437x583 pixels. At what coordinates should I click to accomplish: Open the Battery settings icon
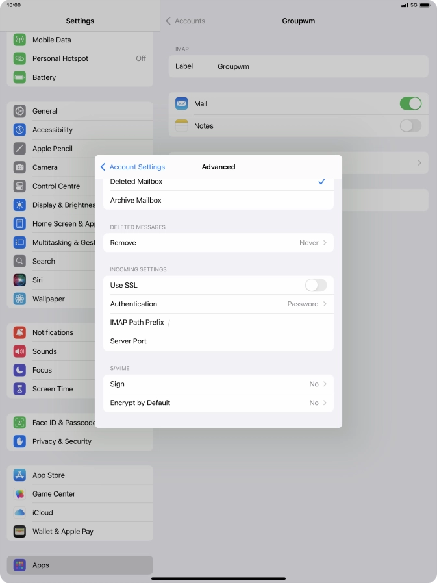[20, 77]
